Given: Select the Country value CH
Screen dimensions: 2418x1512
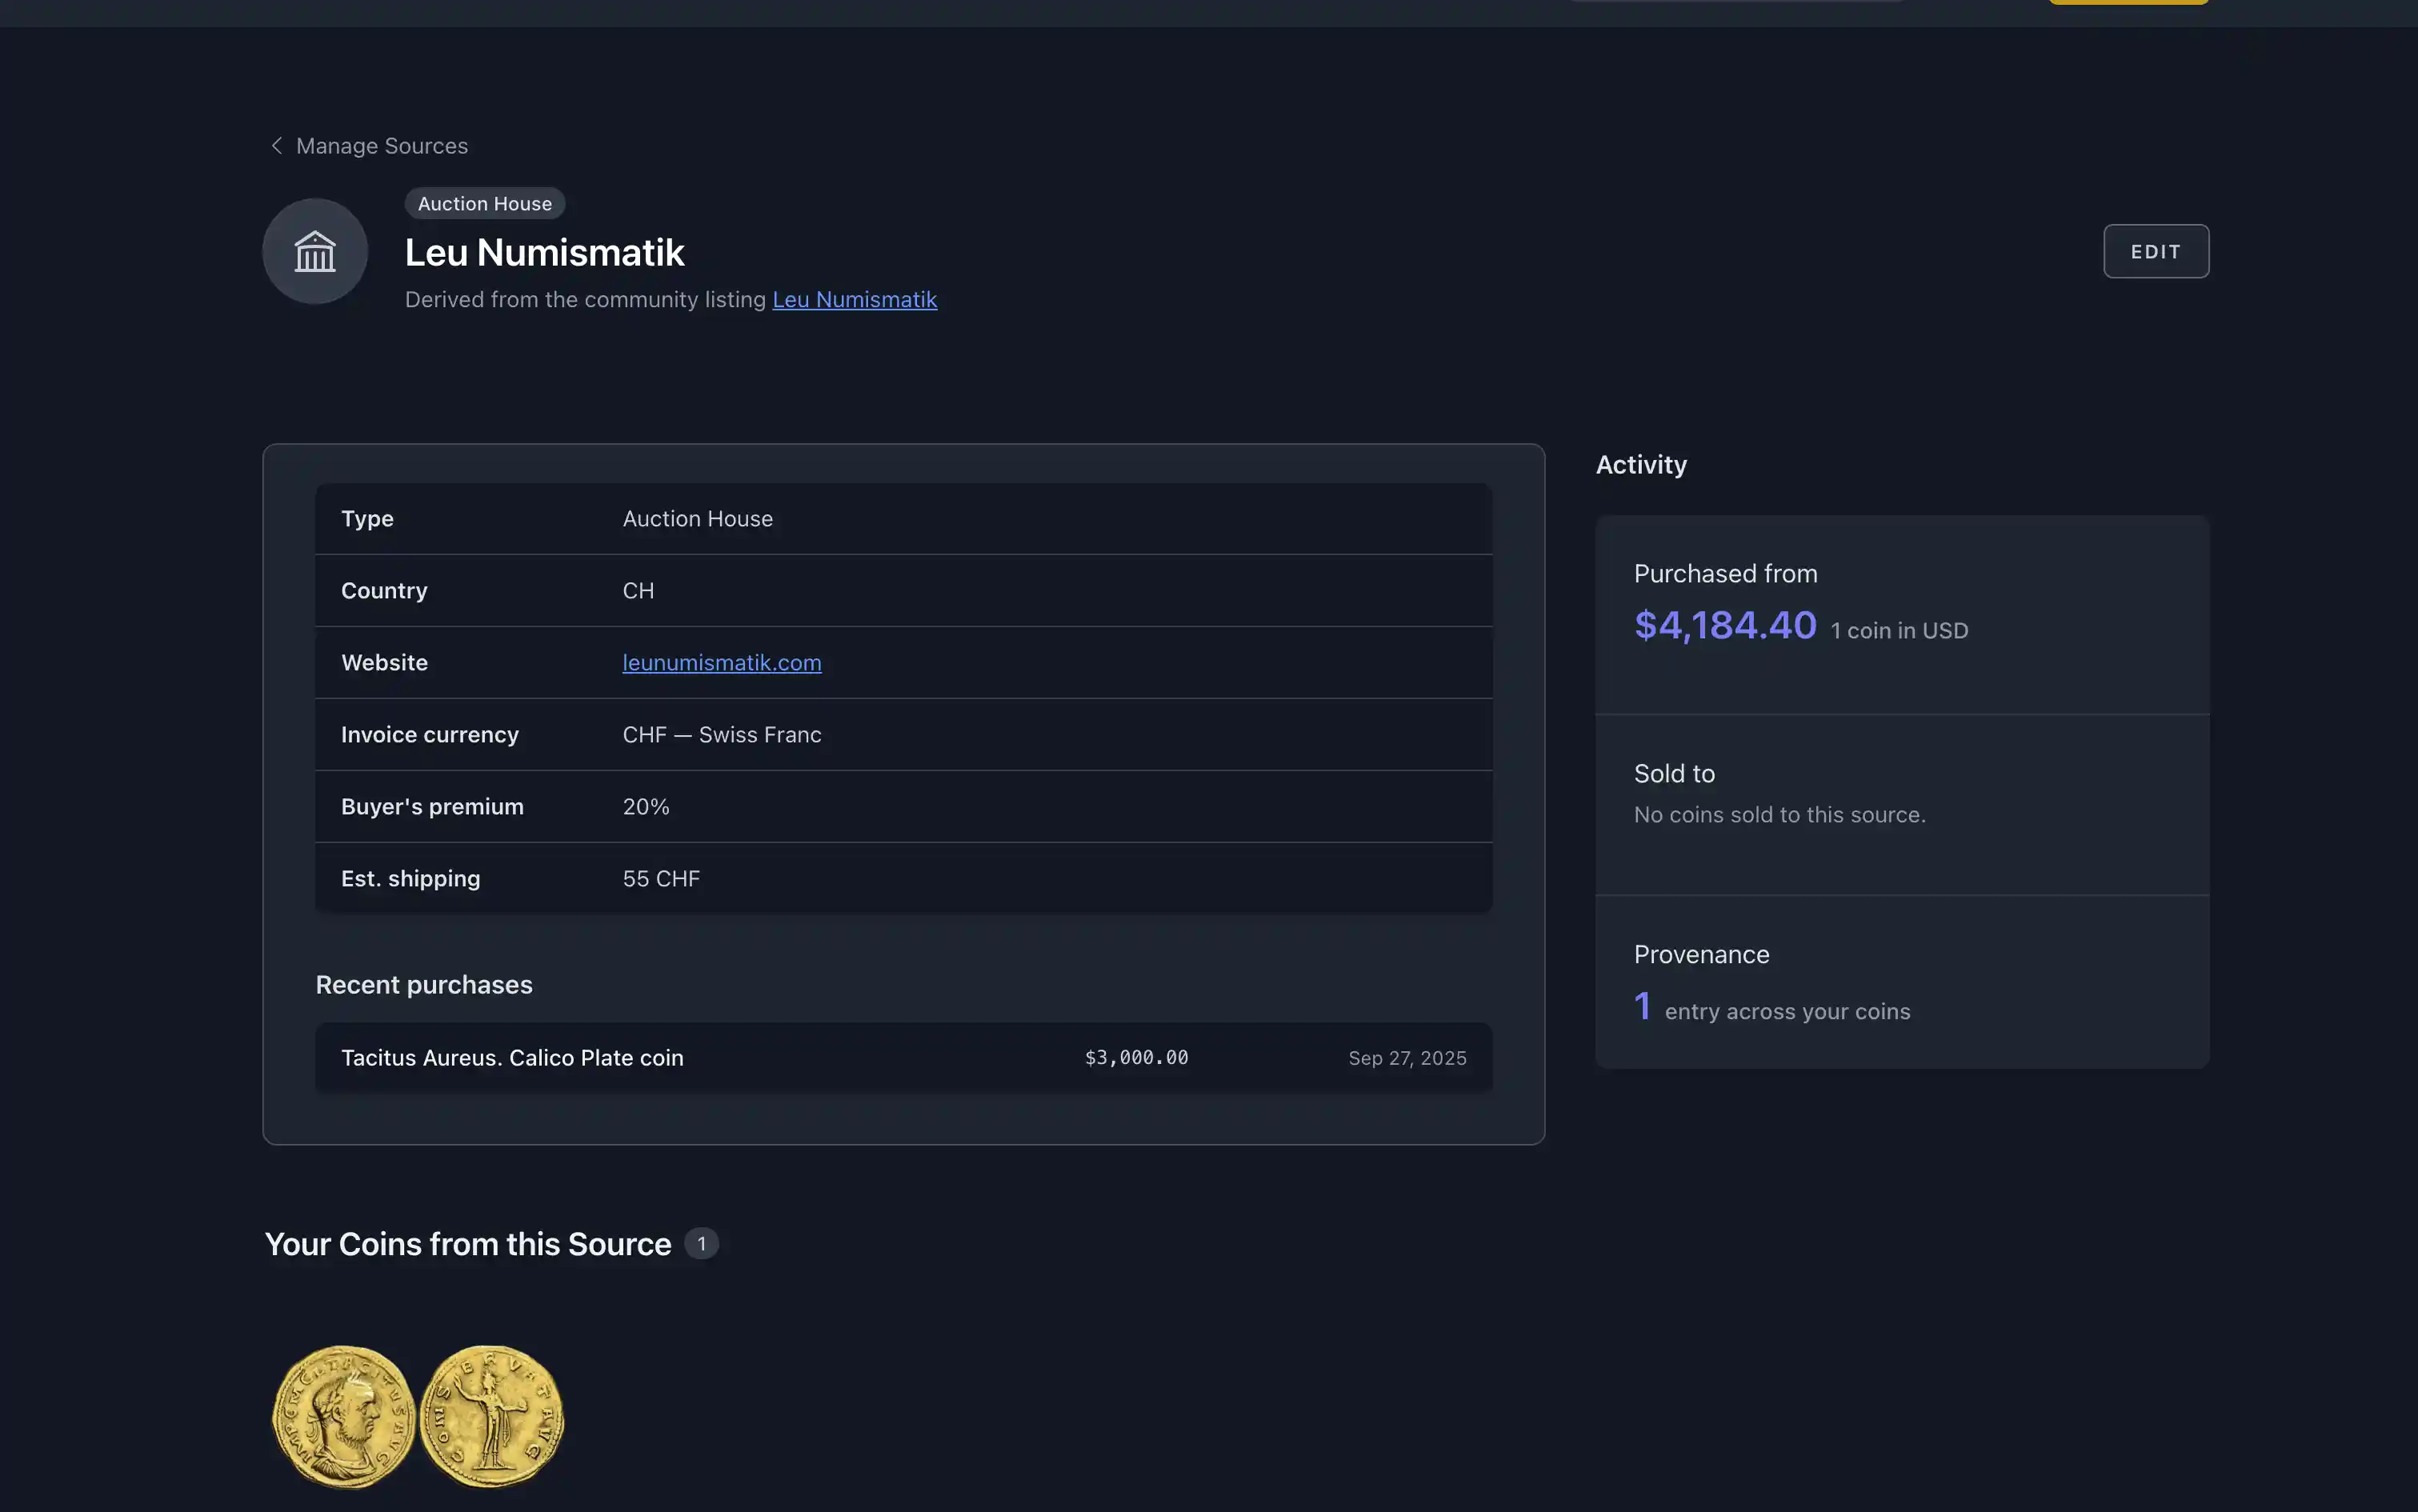Looking at the screenshot, I should 638,590.
